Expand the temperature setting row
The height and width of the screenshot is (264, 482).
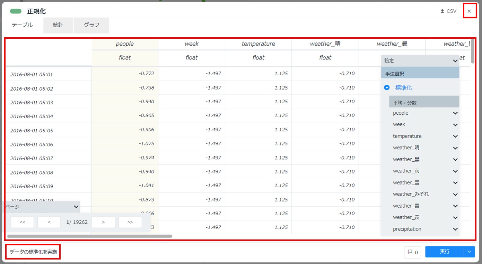[455, 136]
